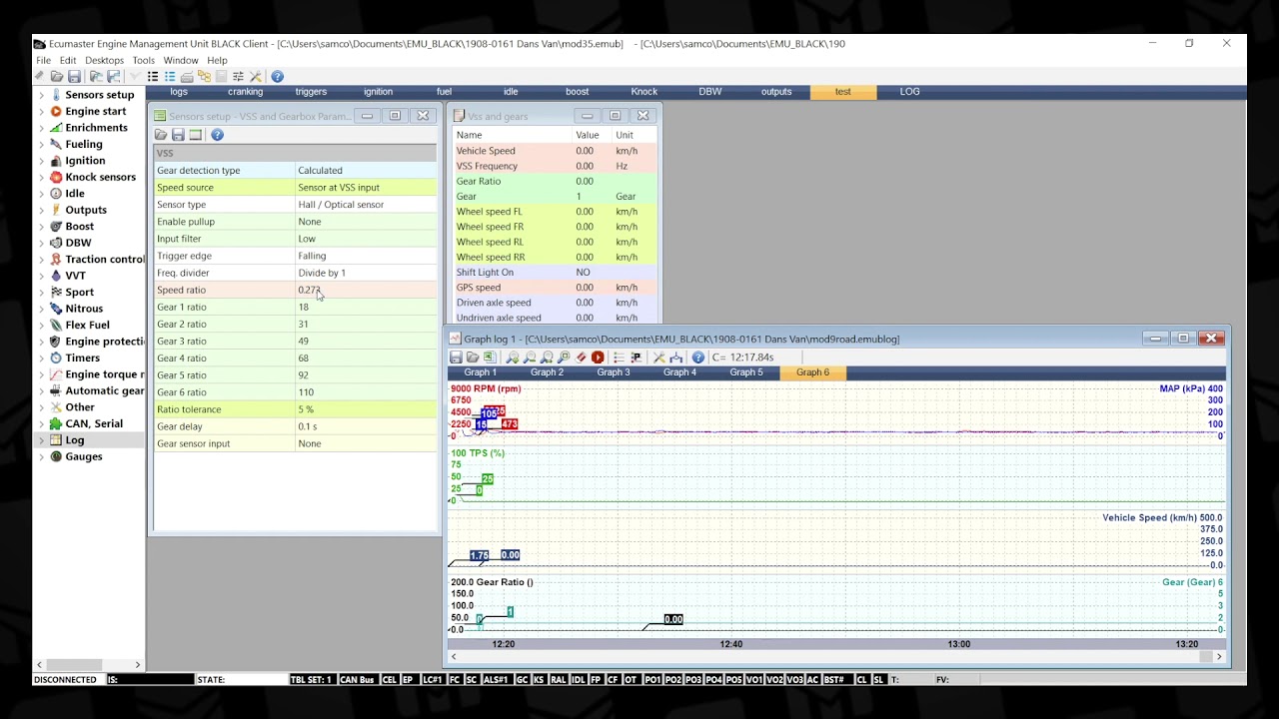Click the Timers clock icon in tree

[56, 358]
